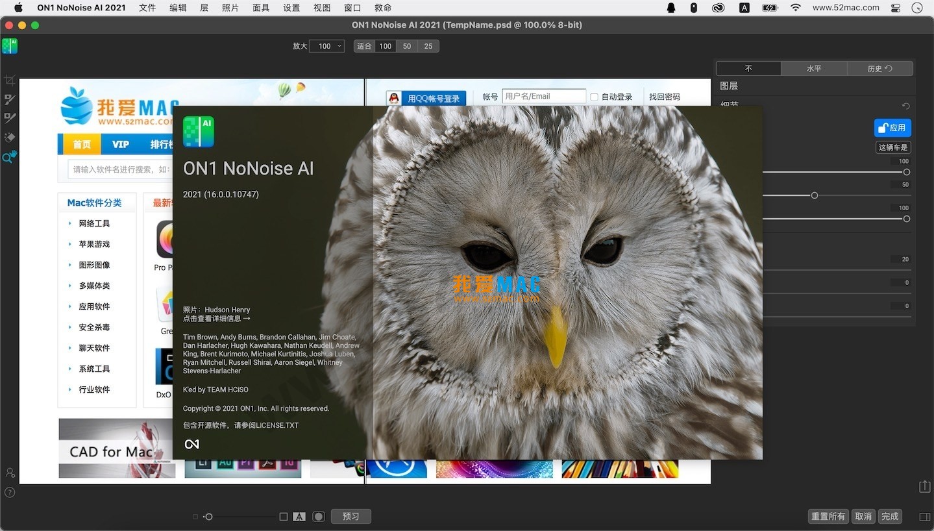Click the 取消 button
This screenshot has height=531, width=934.
point(863,517)
